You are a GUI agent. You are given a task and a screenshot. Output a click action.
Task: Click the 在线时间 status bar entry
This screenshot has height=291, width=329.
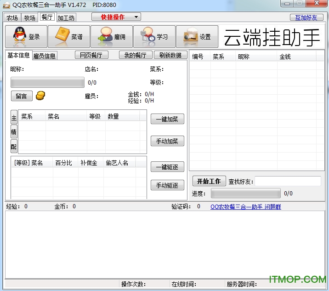(197, 284)
